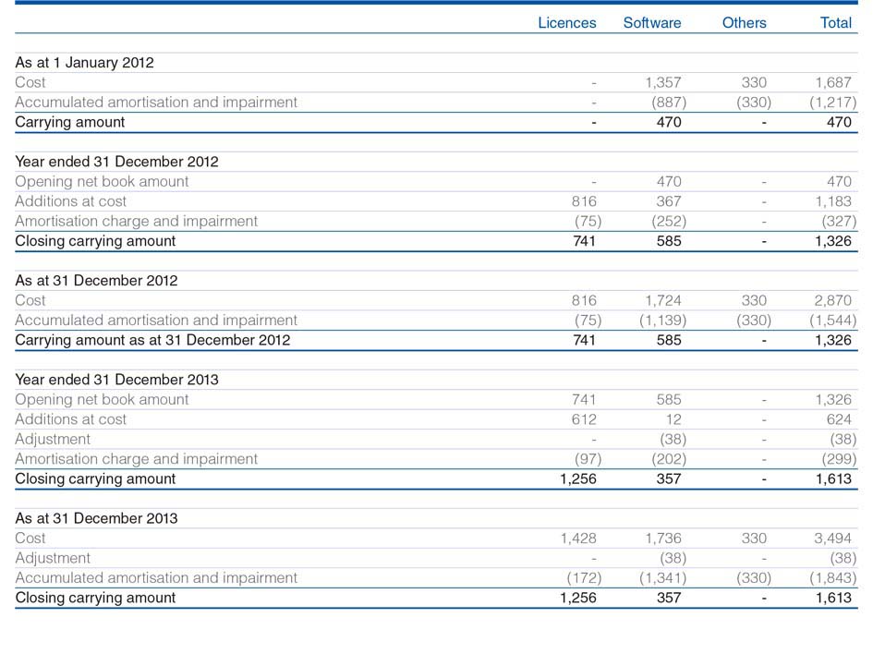Click the Others column header
Image resolution: width=873 pixels, height=654 pixels.
tap(744, 23)
